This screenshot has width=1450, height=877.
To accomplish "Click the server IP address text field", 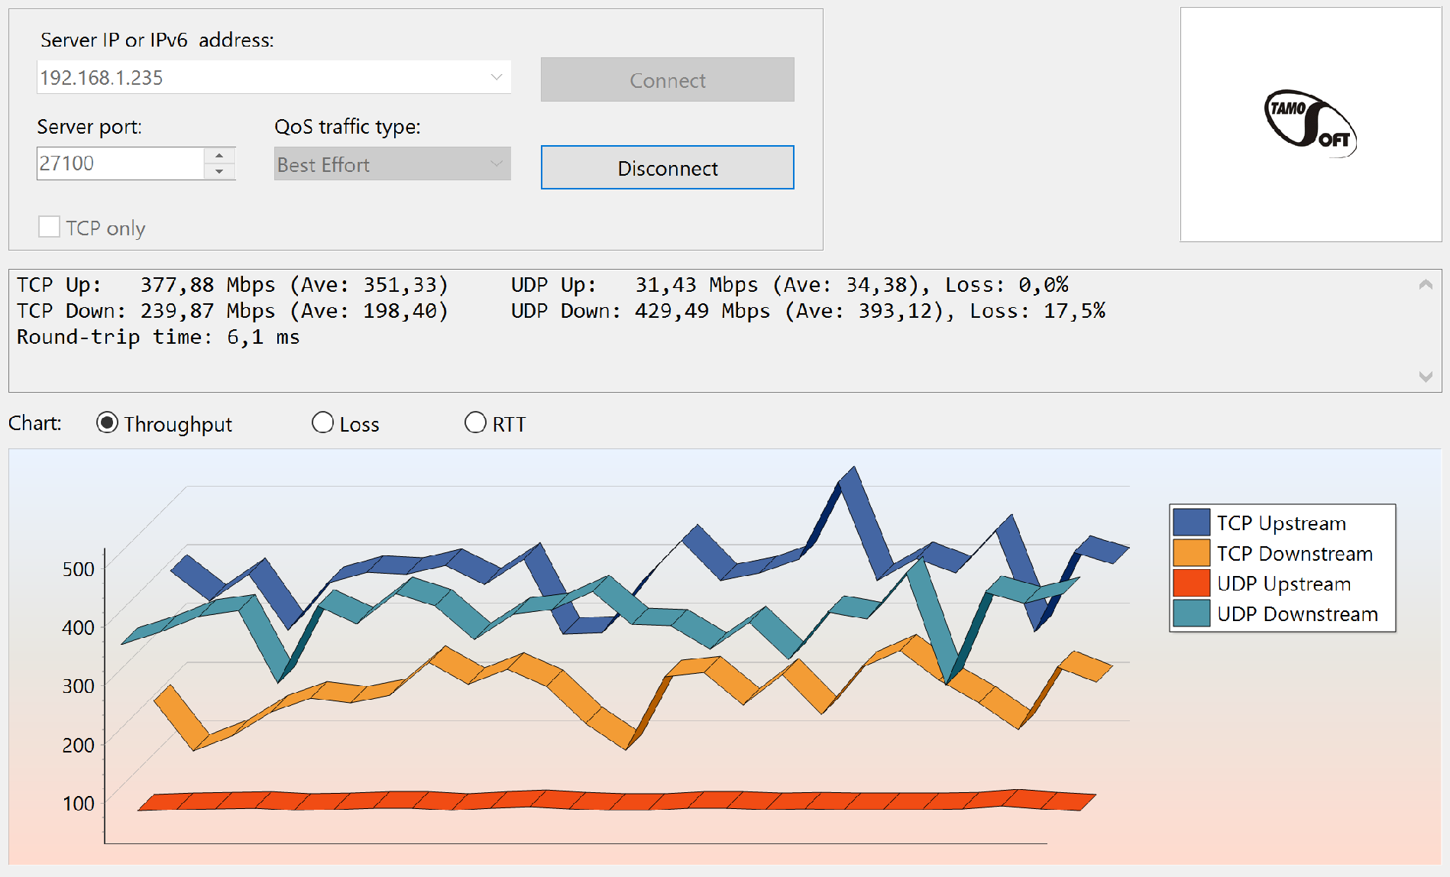I will pyautogui.click(x=260, y=77).
